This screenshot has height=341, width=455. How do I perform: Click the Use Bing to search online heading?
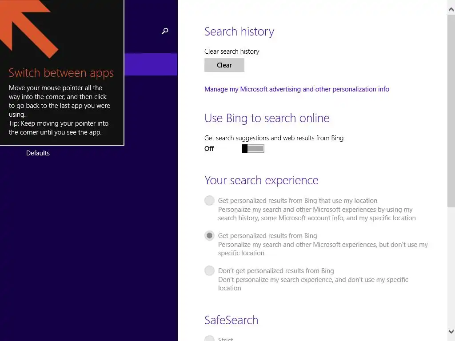coord(267,118)
